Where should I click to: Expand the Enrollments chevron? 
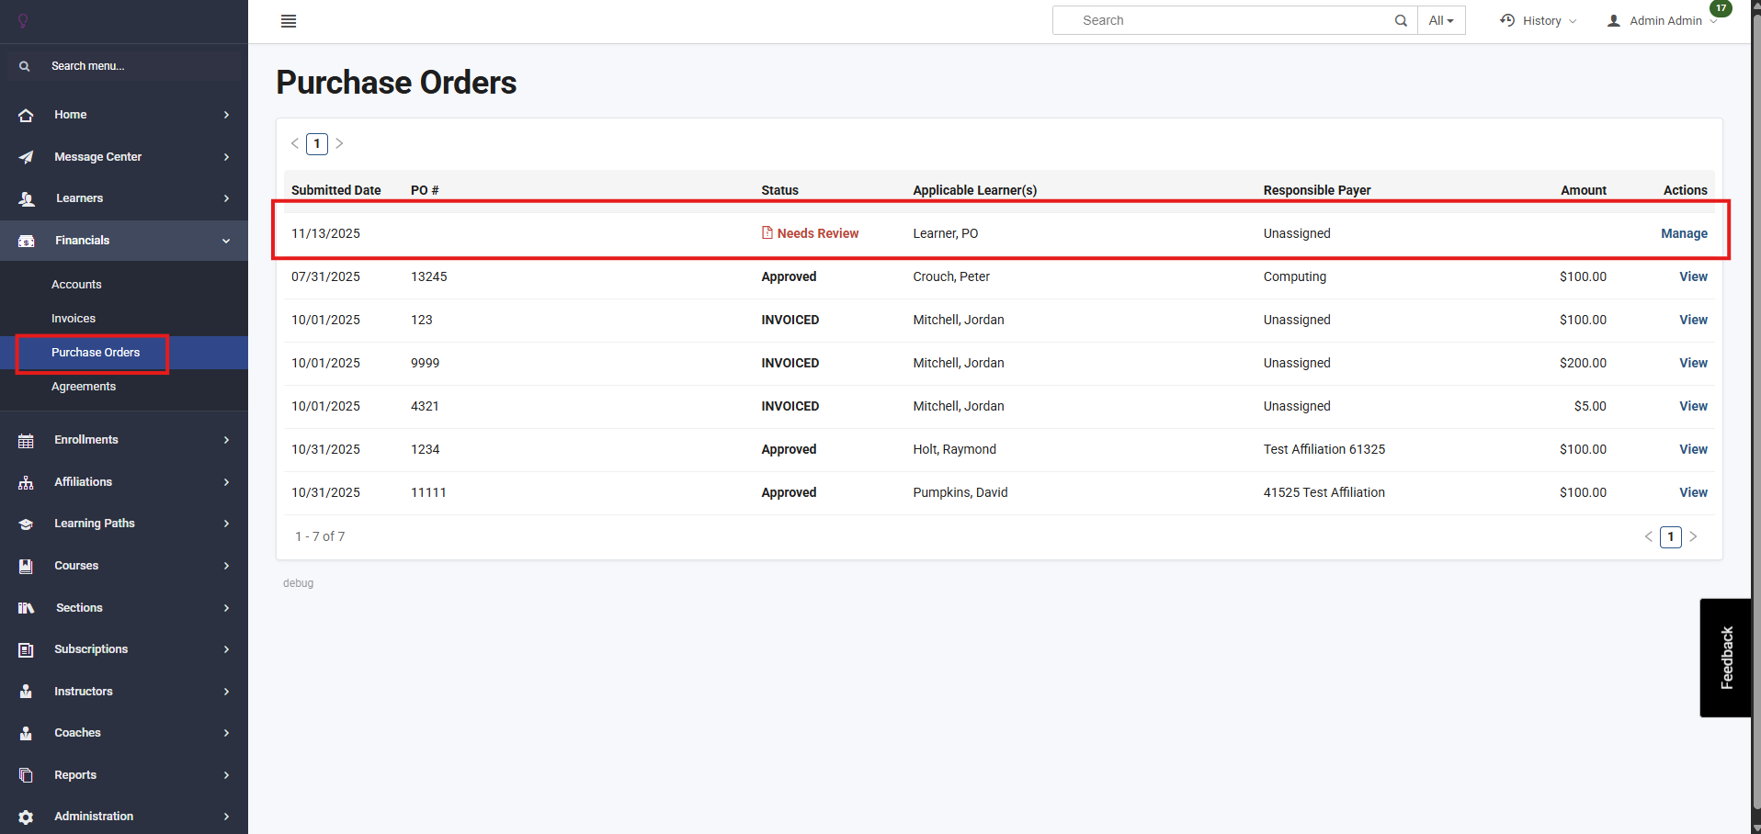[x=226, y=440]
